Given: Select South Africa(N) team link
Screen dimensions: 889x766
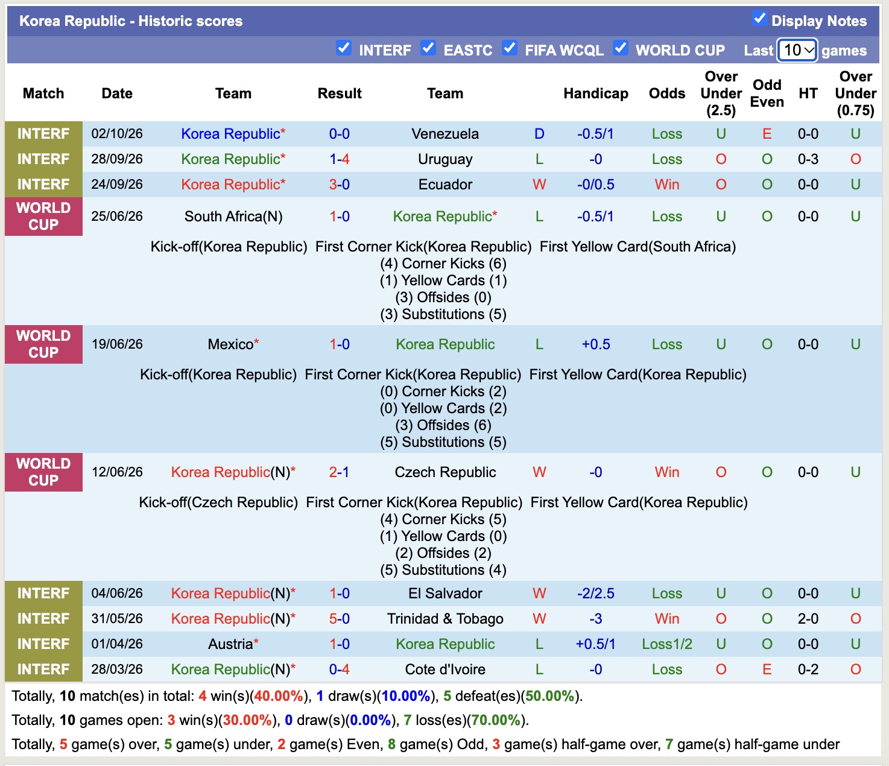Looking at the screenshot, I should (233, 217).
